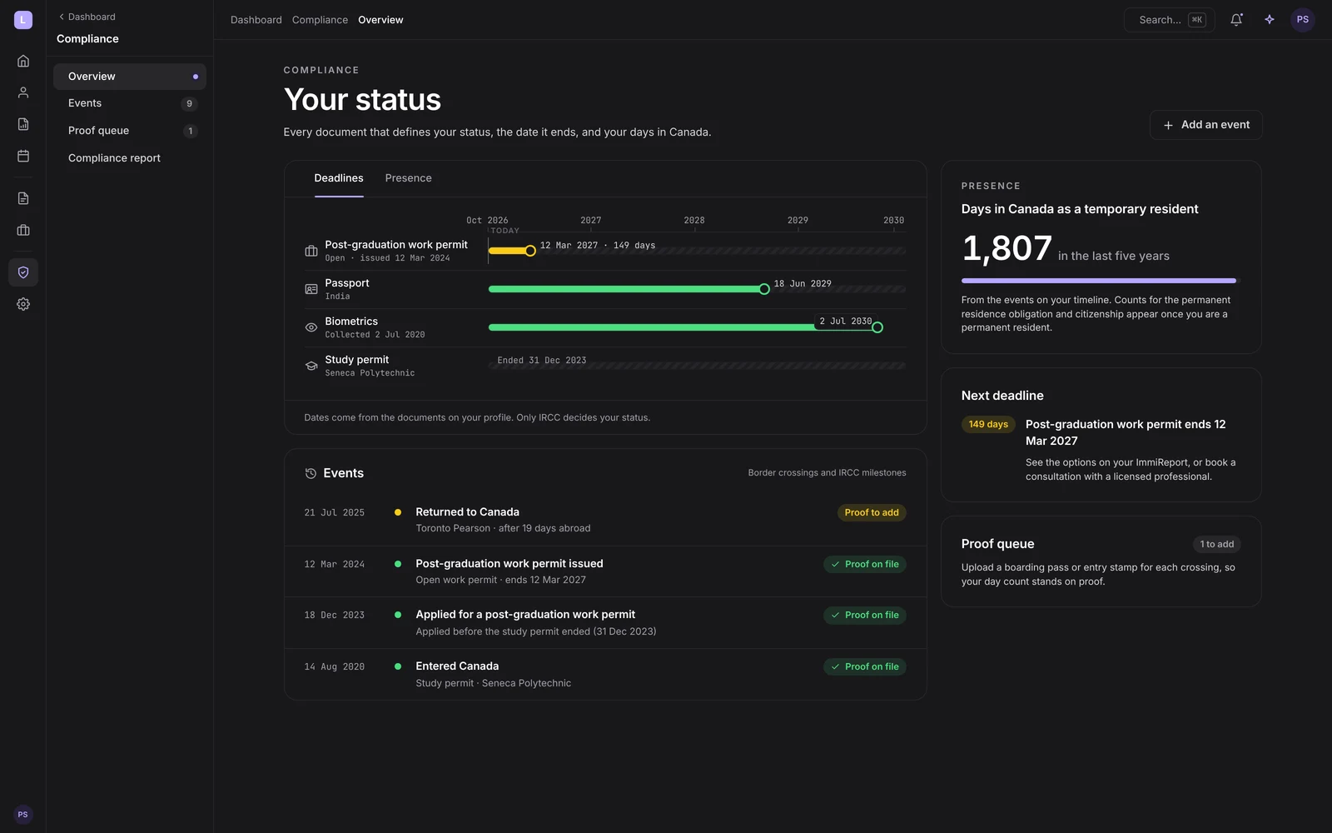1332x833 pixels.
Task: Open the Returned to Canada event
Action: coord(605,520)
